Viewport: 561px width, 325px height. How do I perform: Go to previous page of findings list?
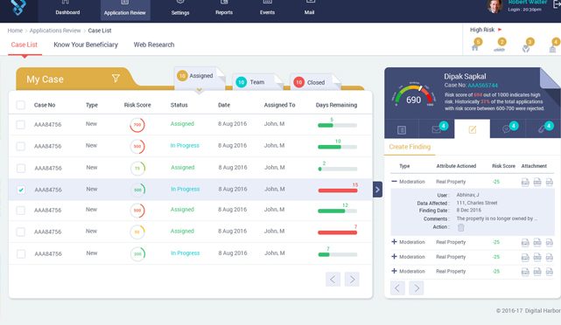[397, 287]
